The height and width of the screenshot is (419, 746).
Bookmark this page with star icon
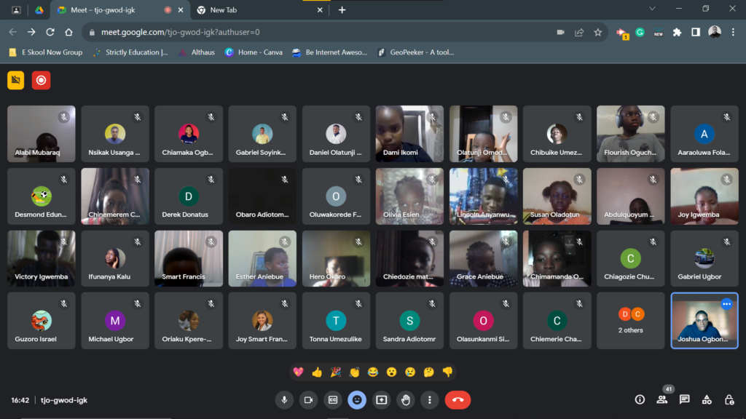tap(597, 32)
